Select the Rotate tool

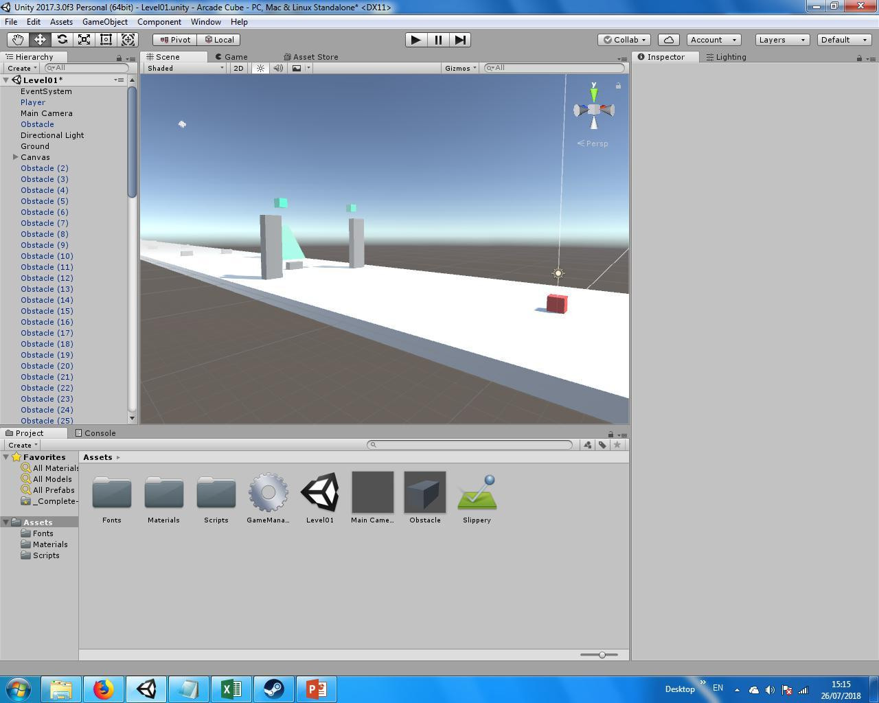[x=62, y=40]
